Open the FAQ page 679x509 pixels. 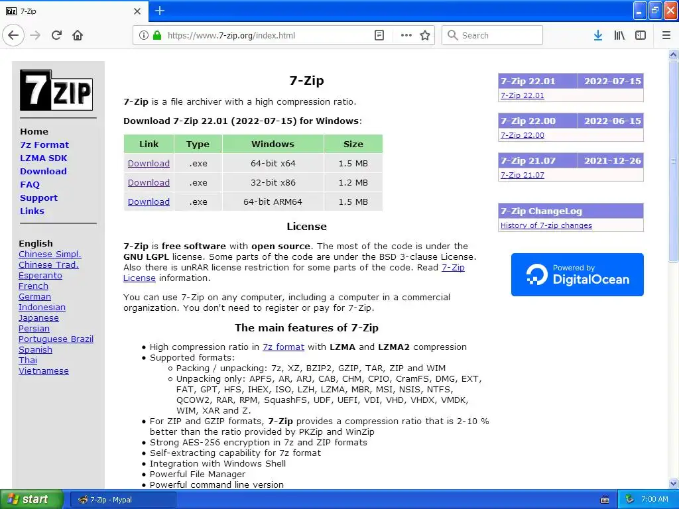pyautogui.click(x=29, y=184)
